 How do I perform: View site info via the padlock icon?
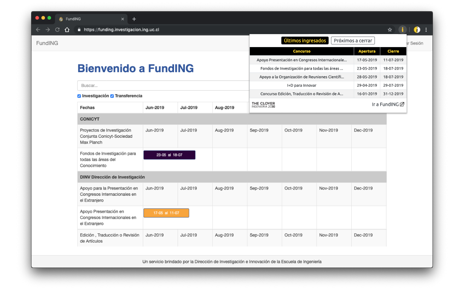click(79, 30)
